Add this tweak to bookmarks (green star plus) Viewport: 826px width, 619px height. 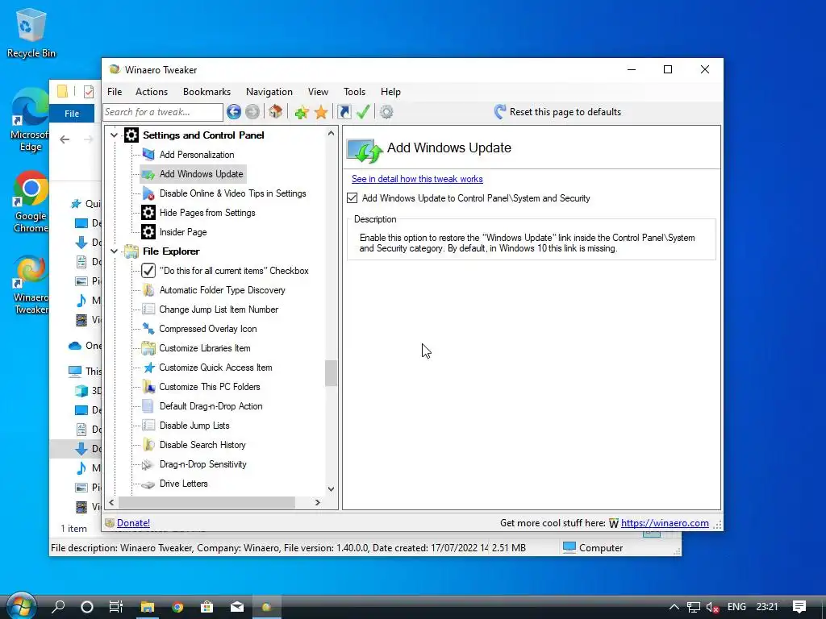[x=302, y=111]
